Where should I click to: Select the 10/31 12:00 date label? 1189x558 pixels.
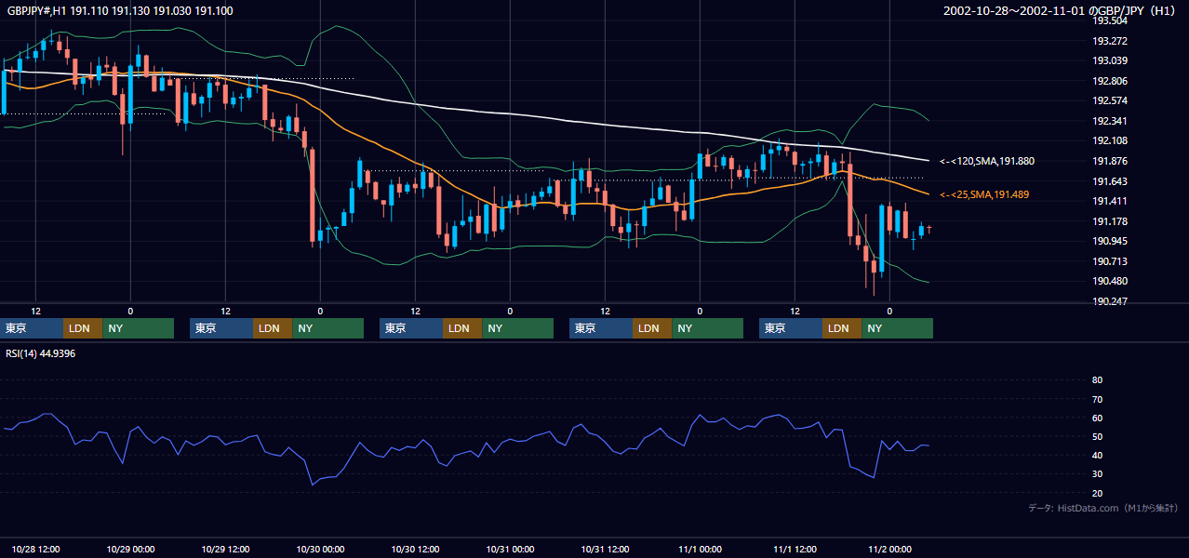(606, 549)
